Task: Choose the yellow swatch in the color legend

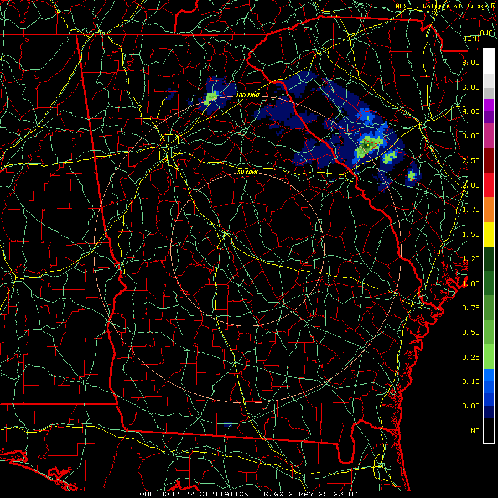Action: pos(489,234)
